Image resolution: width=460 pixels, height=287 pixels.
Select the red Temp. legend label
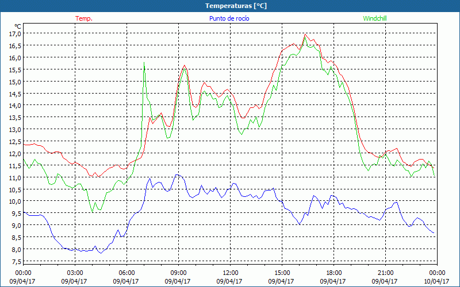pos(84,18)
